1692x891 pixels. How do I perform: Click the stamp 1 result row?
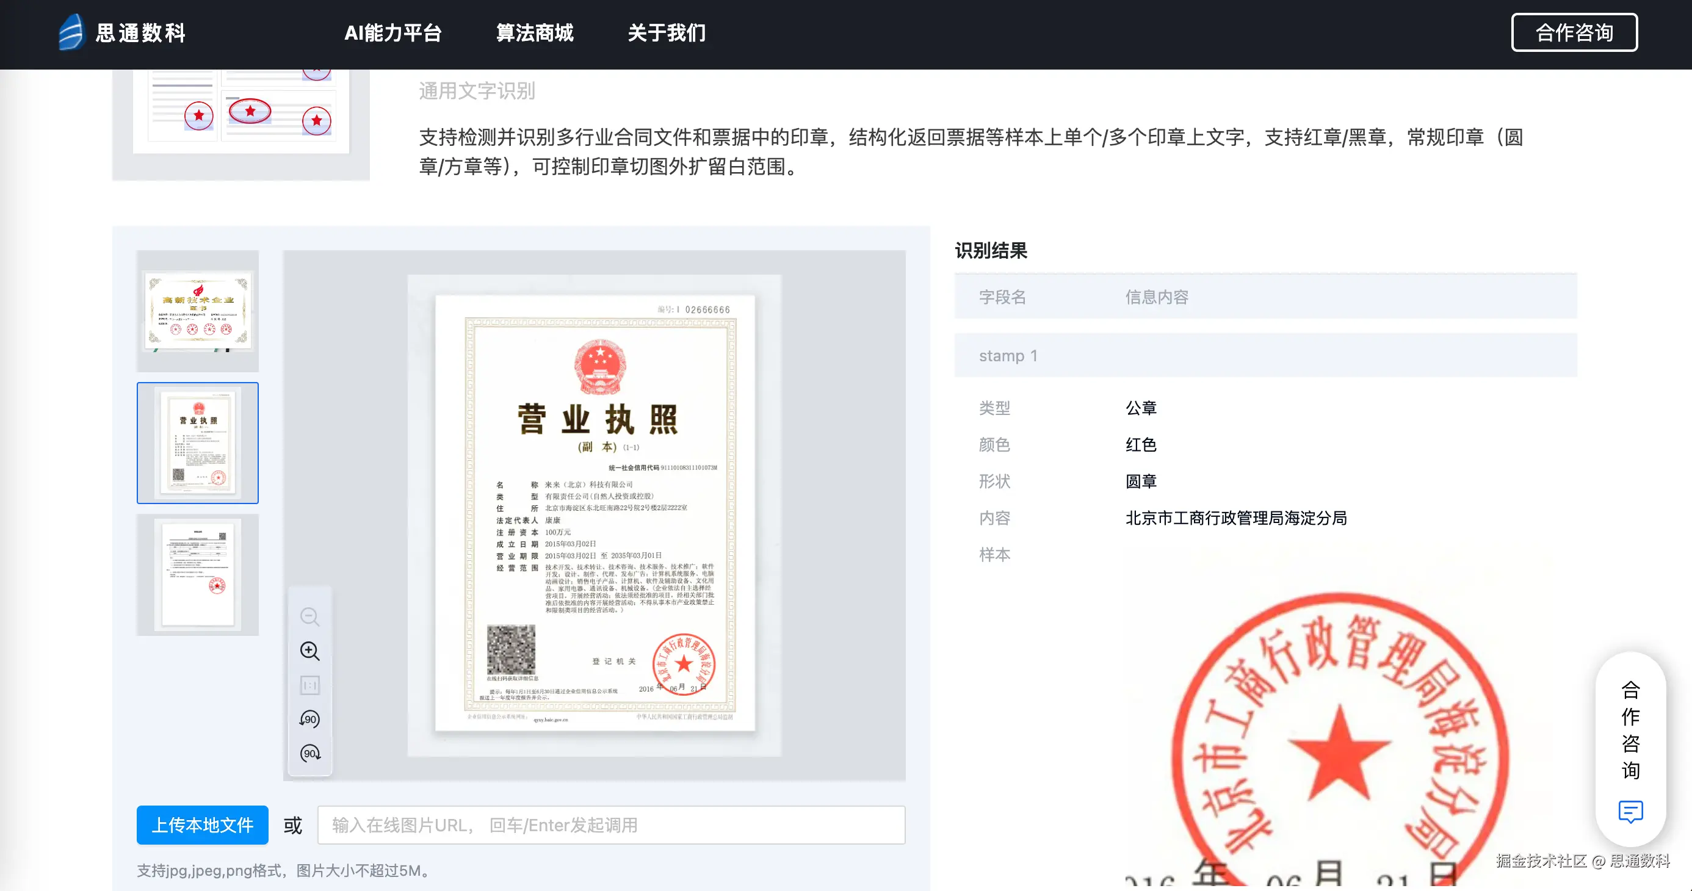click(1265, 355)
